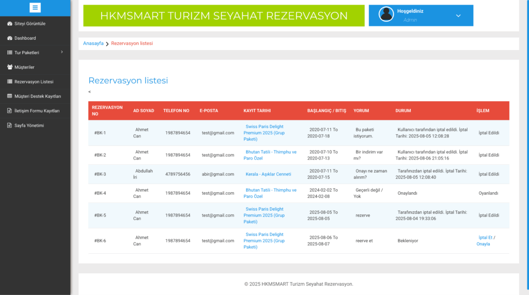Click the Rezervasyon listesi page heading
This screenshot has height=295, width=529.
tap(128, 80)
